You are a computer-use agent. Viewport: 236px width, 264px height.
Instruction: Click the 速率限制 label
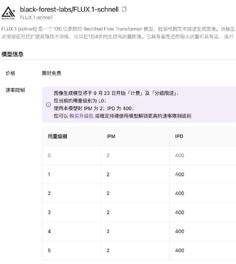15,90
